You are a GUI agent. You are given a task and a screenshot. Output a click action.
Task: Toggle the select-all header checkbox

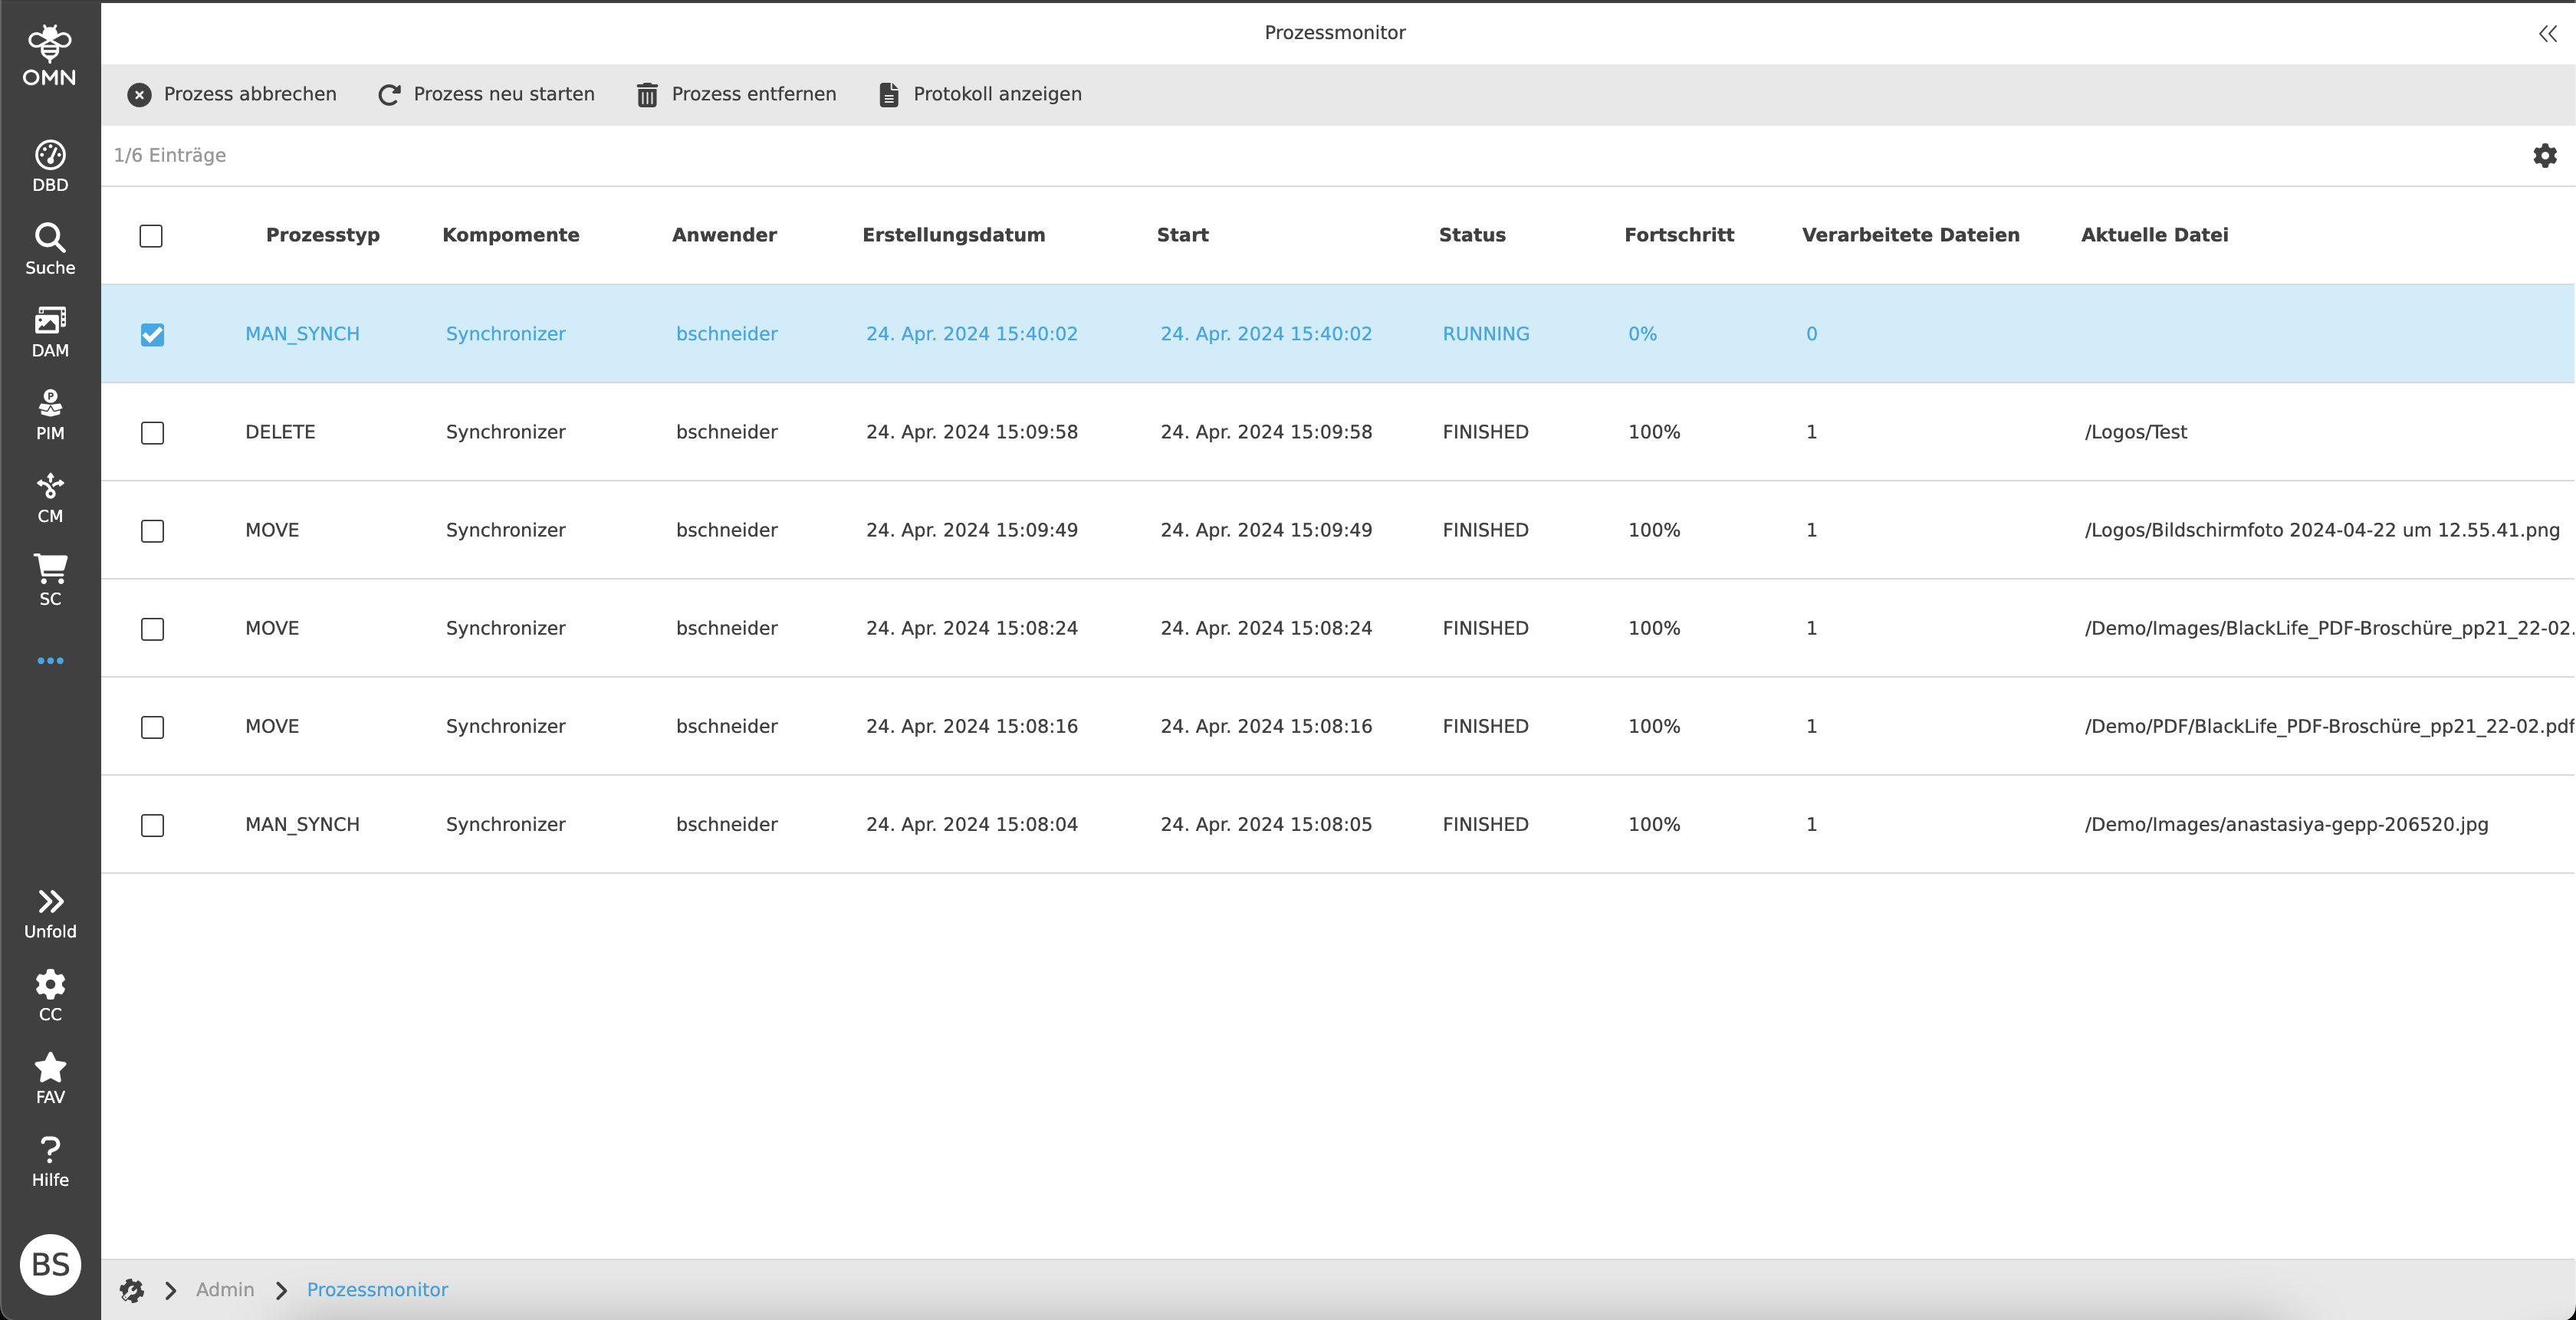coord(151,236)
